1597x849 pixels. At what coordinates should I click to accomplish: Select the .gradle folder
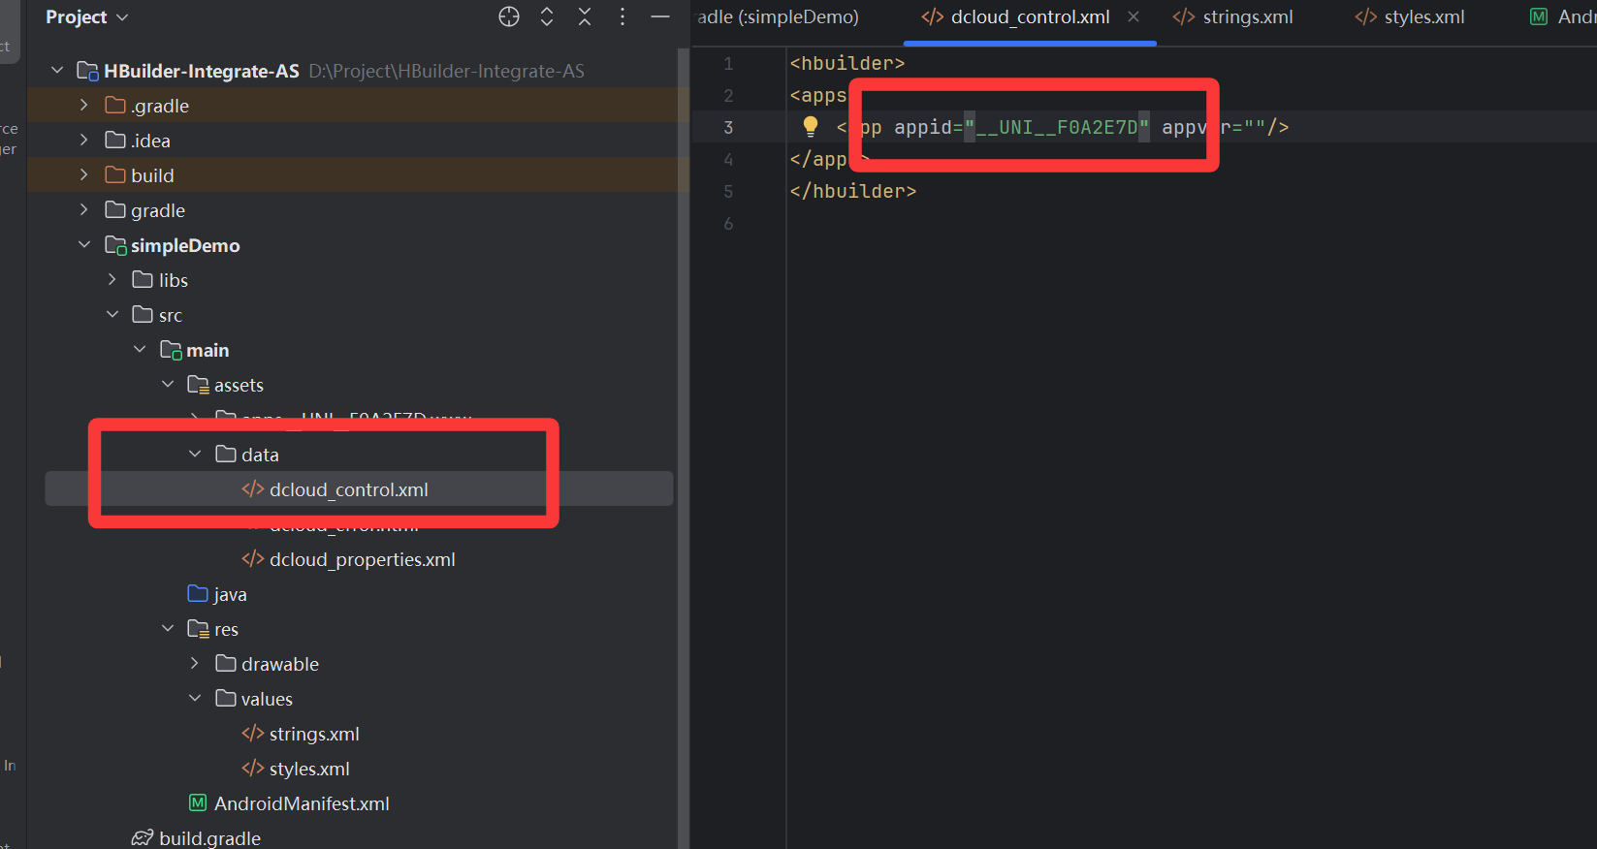click(160, 106)
